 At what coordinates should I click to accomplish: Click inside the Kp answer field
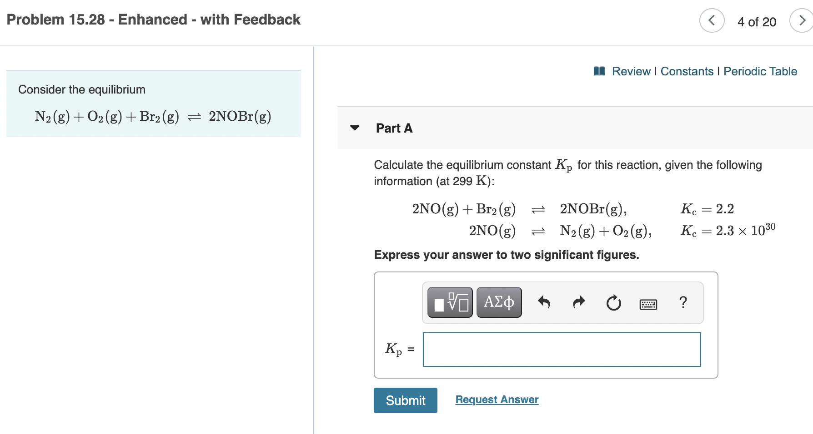[562, 350]
